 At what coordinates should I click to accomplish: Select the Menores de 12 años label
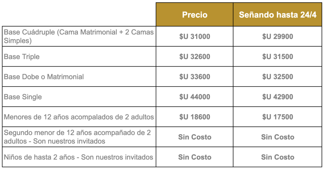[79, 117]
